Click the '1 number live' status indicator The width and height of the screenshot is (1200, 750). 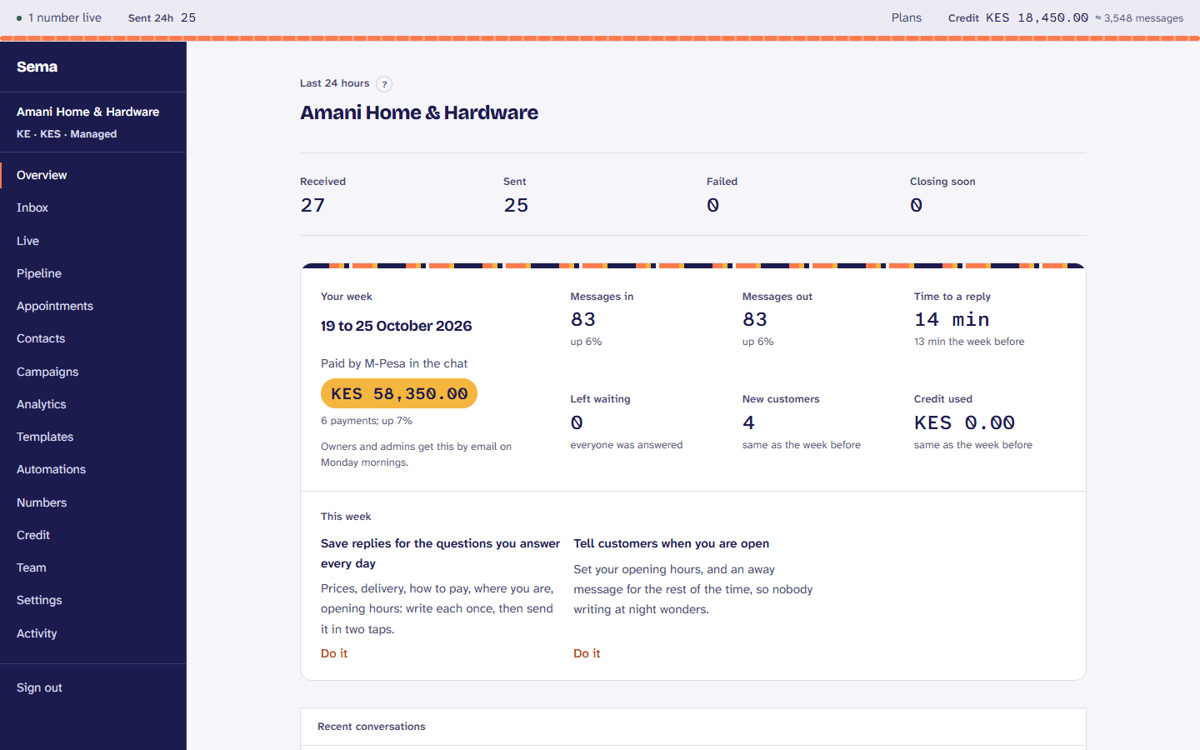click(x=58, y=17)
